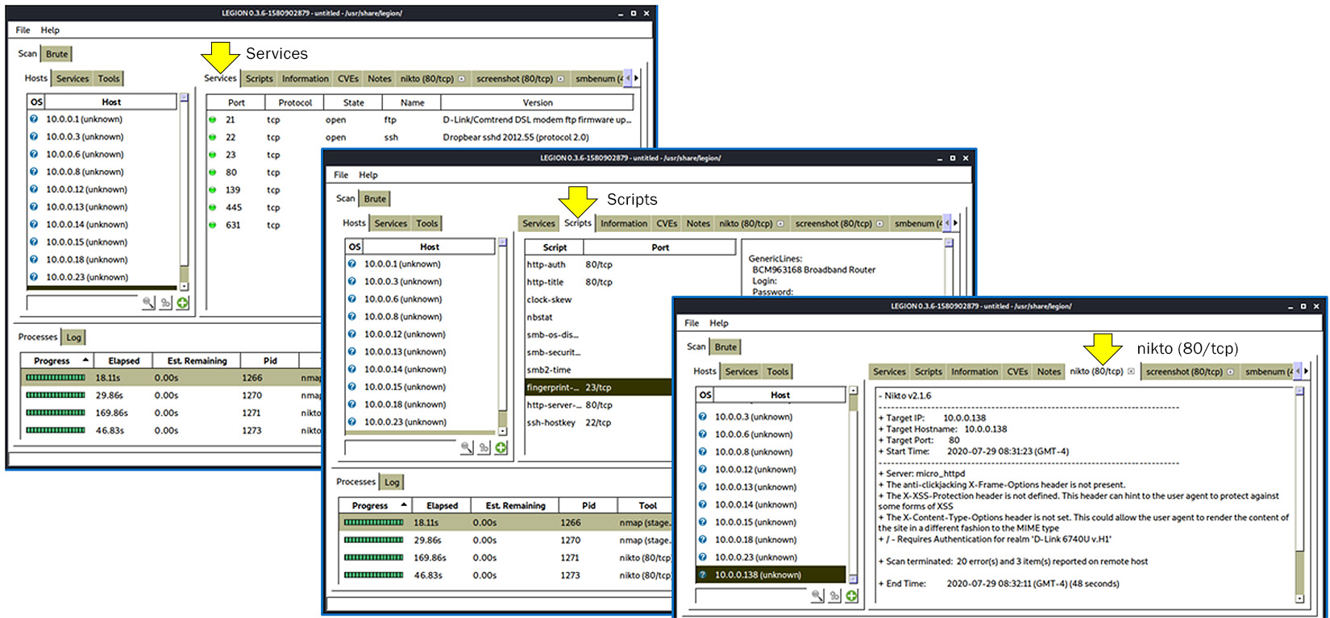Open the Information tab in the back window
The width and height of the screenshot is (1330, 618).
point(305,79)
